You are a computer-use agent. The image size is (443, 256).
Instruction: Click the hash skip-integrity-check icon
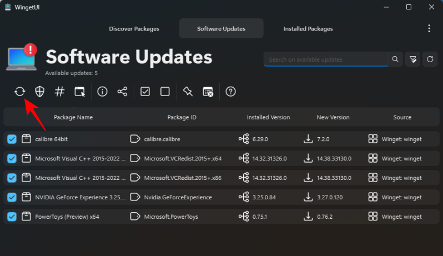(60, 92)
